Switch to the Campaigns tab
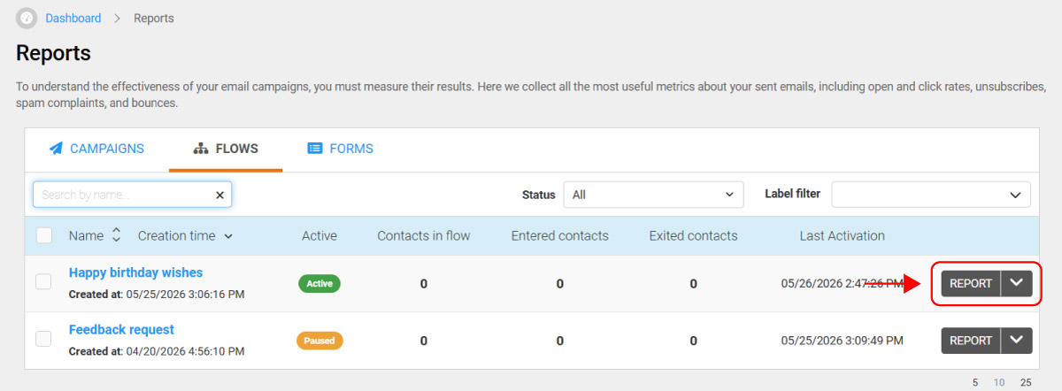1062x391 pixels. click(x=96, y=149)
